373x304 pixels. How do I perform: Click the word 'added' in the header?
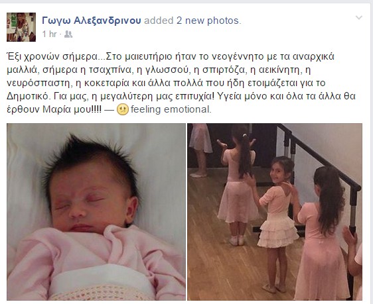pos(159,21)
